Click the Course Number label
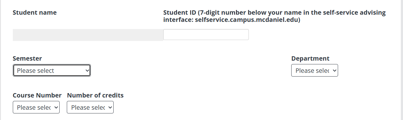 click(x=37, y=95)
